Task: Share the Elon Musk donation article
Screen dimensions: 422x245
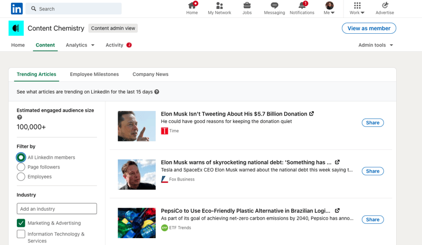Action: pyautogui.click(x=373, y=123)
